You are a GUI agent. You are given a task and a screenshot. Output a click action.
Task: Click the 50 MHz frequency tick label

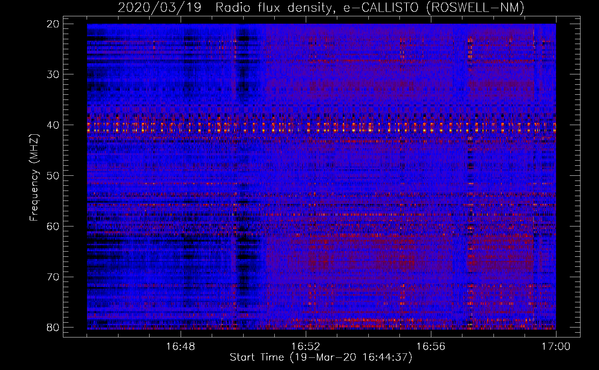[53, 176]
